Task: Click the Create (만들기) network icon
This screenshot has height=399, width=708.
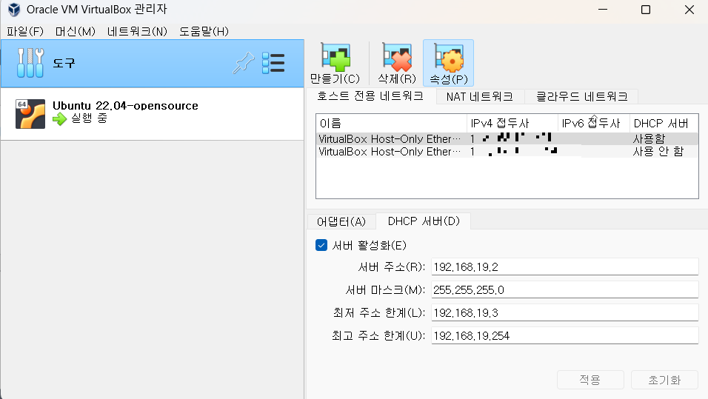Action: coord(335,57)
